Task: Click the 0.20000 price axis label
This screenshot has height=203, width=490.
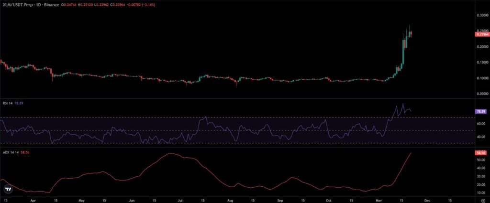Action: tap(481, 46)
